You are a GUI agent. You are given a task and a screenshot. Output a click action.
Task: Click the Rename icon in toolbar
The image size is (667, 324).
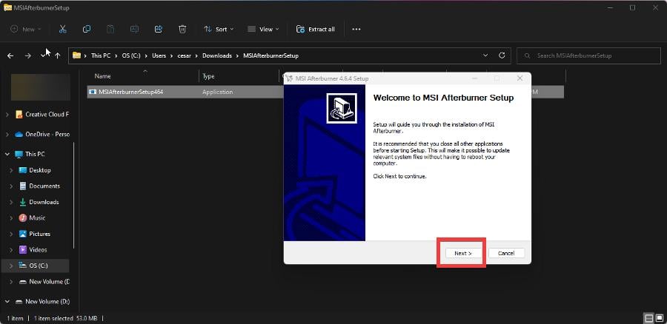(134, 30)
